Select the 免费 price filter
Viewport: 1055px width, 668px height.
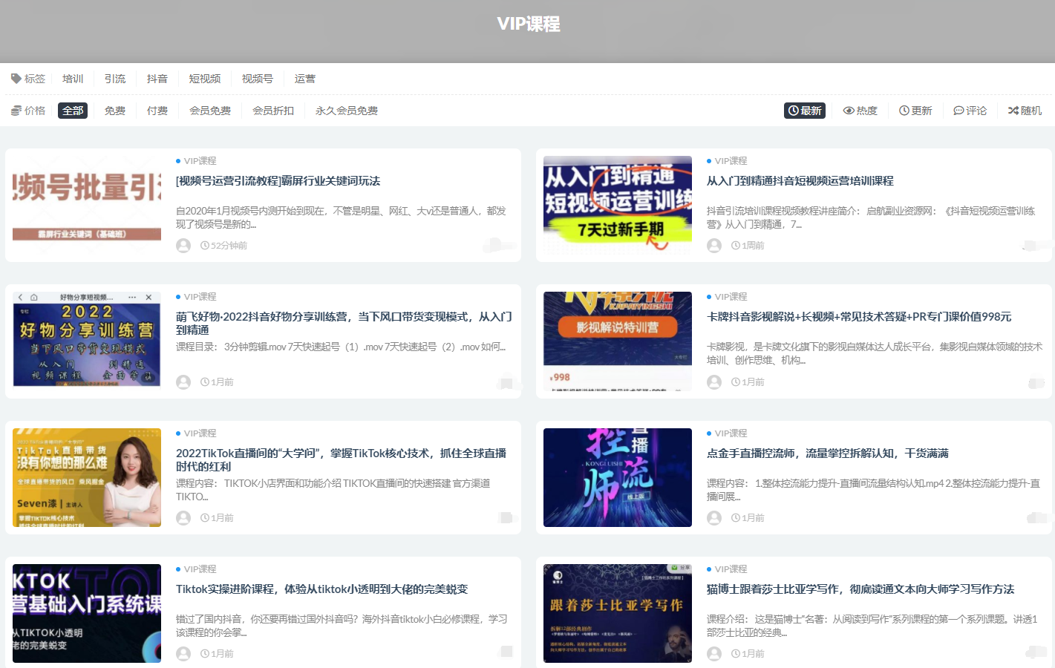(x=115, y=111)
